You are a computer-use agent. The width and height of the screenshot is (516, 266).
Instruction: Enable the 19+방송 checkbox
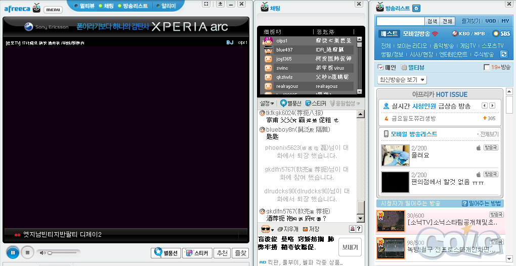487,67
